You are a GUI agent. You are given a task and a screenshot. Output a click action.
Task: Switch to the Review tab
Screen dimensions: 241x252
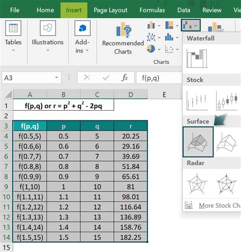(212, 10)
